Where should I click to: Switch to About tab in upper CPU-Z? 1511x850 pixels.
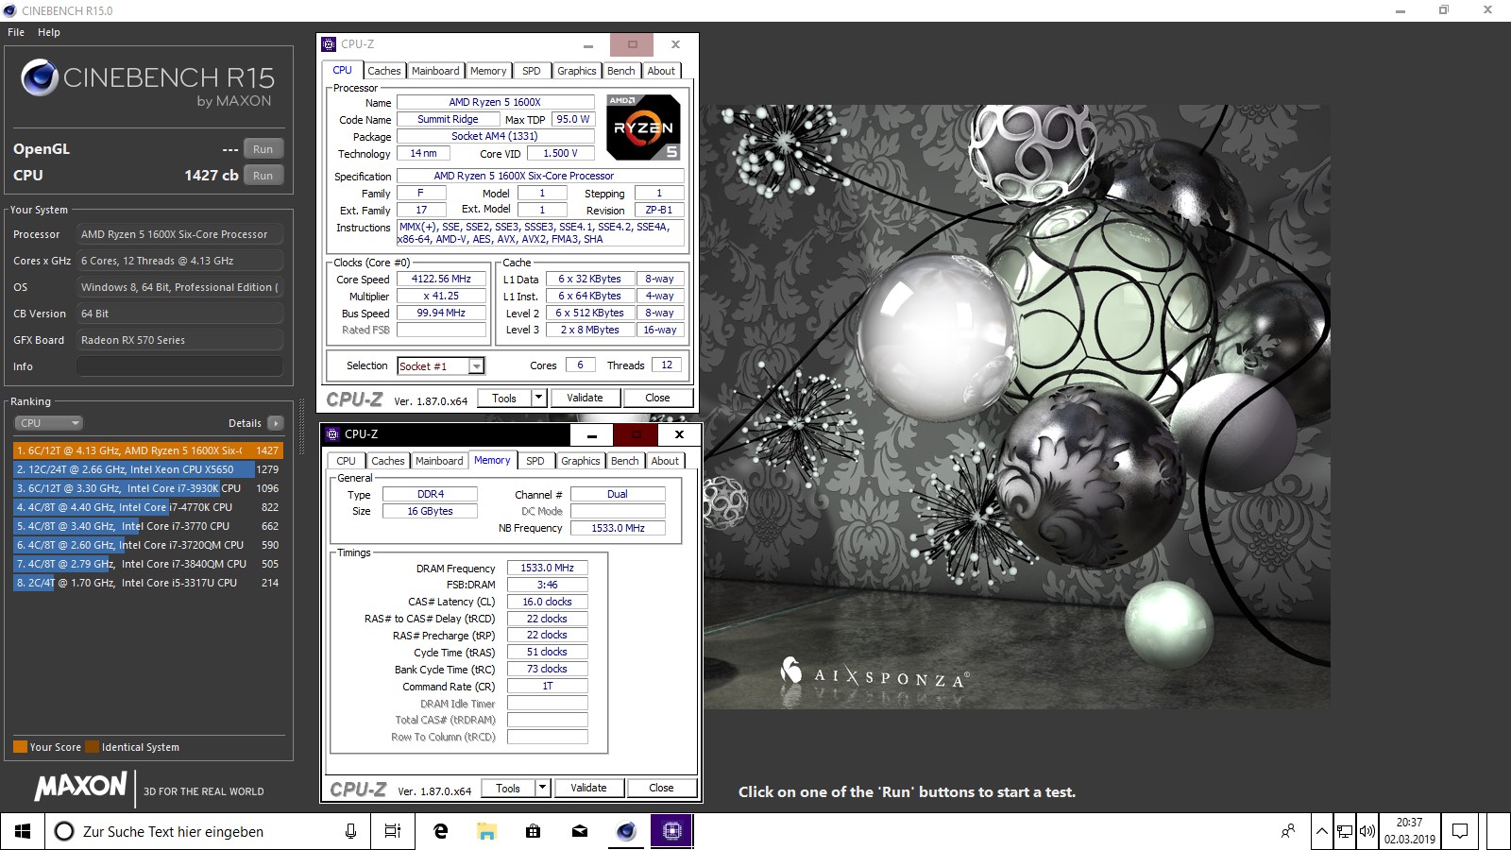point(661,71)
